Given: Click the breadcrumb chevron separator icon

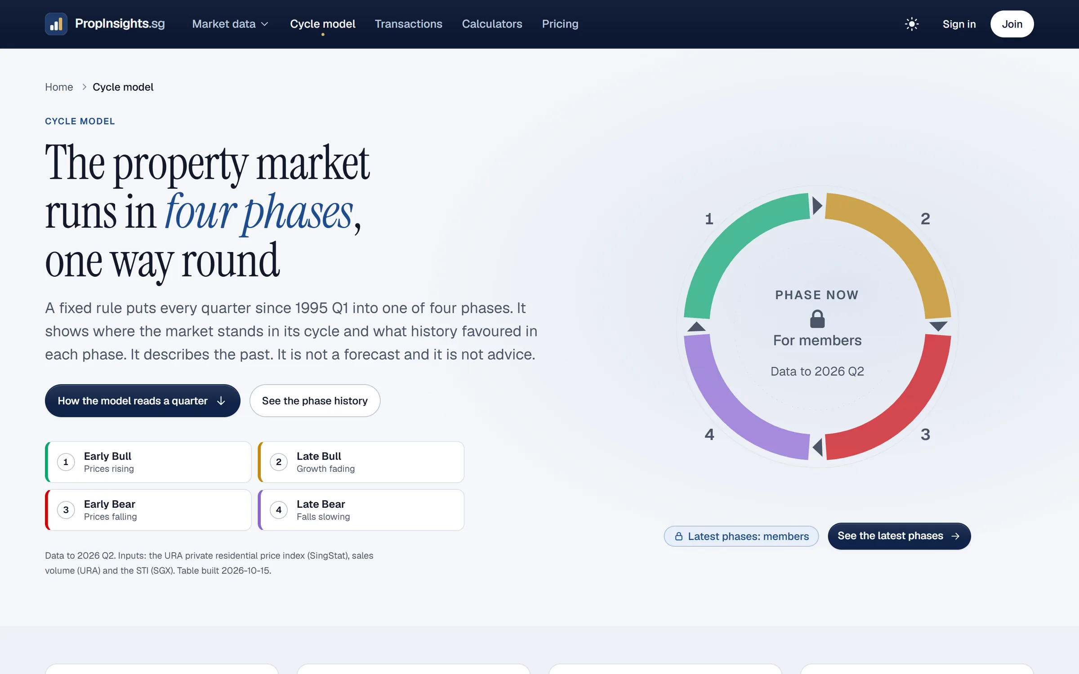Looking at the screenshot, I should (x=84, y=87).
